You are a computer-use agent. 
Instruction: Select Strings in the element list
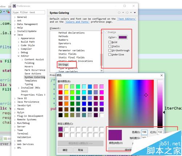point(63,65)
